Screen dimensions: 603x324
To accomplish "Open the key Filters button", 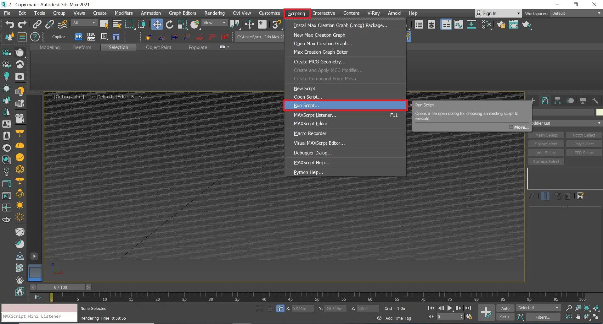I will [x=543, y=317].
